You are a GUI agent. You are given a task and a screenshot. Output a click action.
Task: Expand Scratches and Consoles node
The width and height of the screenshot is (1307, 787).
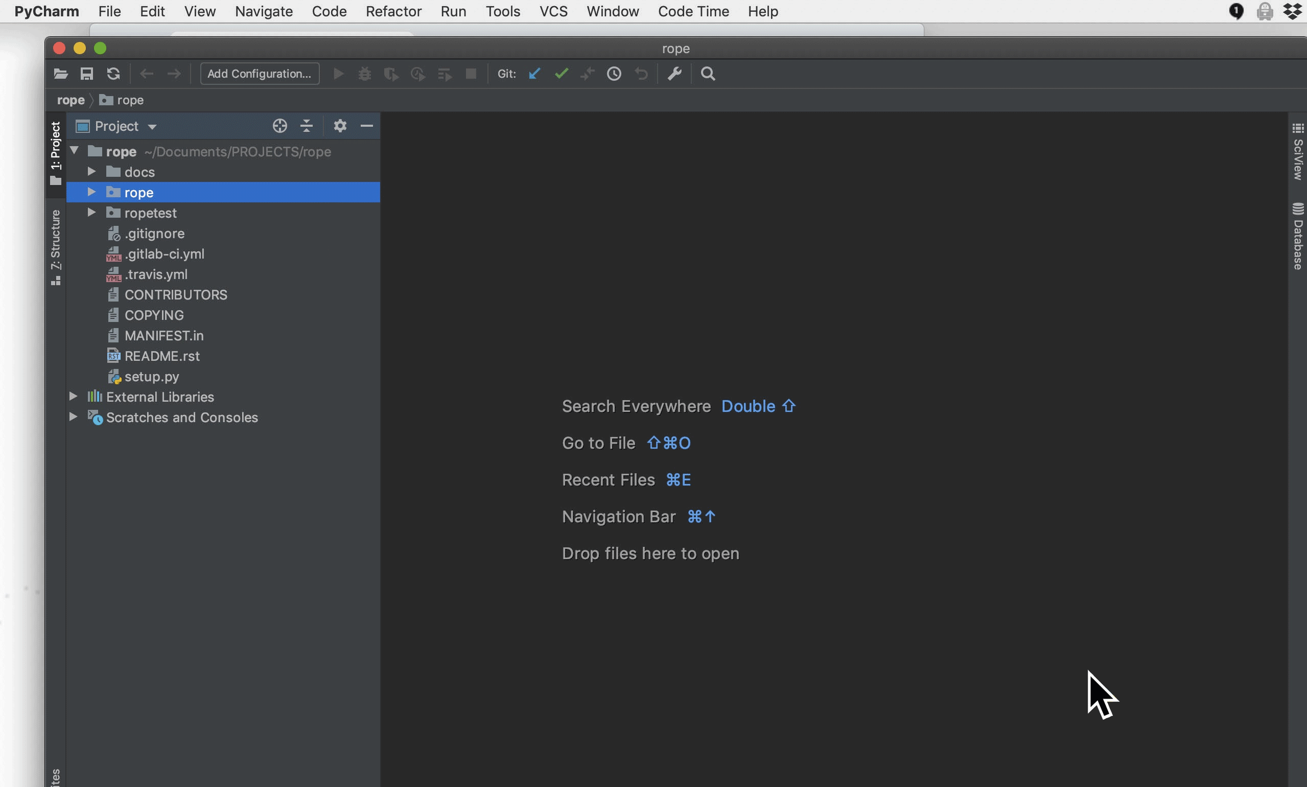tap(74, 417)
